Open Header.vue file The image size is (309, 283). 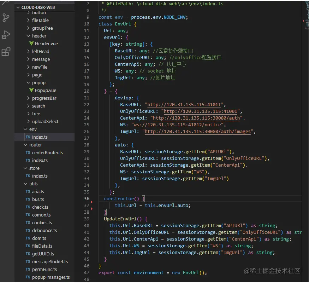point(46,44)
